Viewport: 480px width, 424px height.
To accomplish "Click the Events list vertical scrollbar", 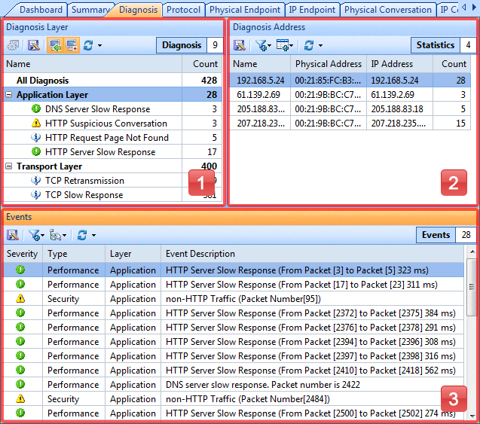I will coord(472,339).
